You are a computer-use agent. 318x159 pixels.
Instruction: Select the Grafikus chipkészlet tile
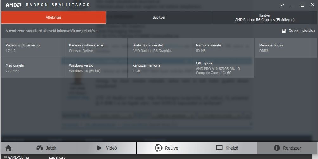pyautogui.click(x=159, y=48)
